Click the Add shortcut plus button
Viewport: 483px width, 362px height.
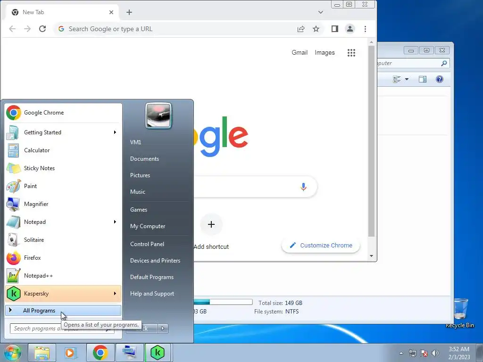click(211, 224)
